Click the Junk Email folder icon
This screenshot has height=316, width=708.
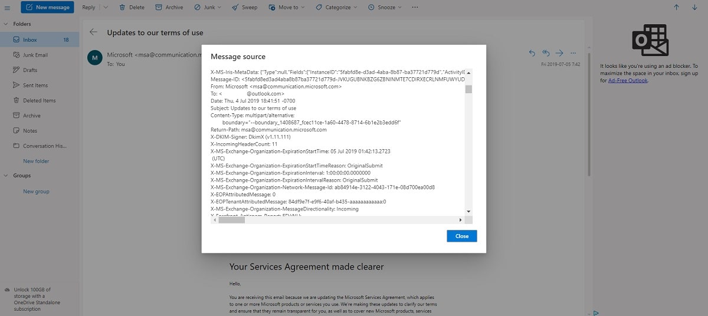pyautogui.click(x=17, y=55)
